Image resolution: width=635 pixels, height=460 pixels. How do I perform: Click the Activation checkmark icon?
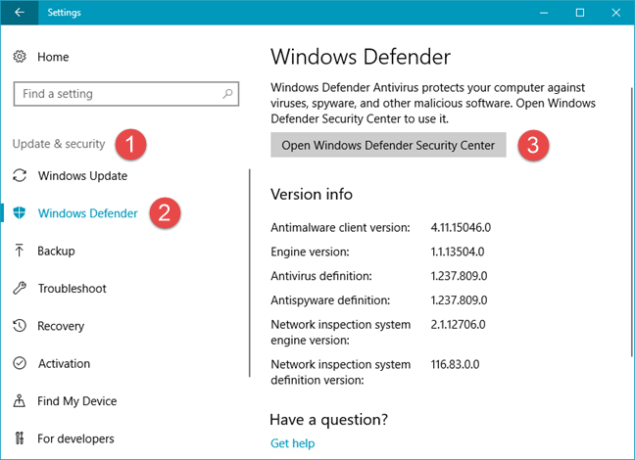click(20, 363)
